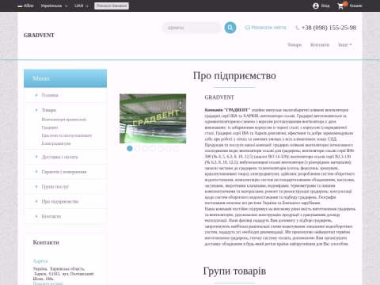Viewport: 380px width, 285px height.
Task: Click the user account login icon
Action: tap(316, 6)
